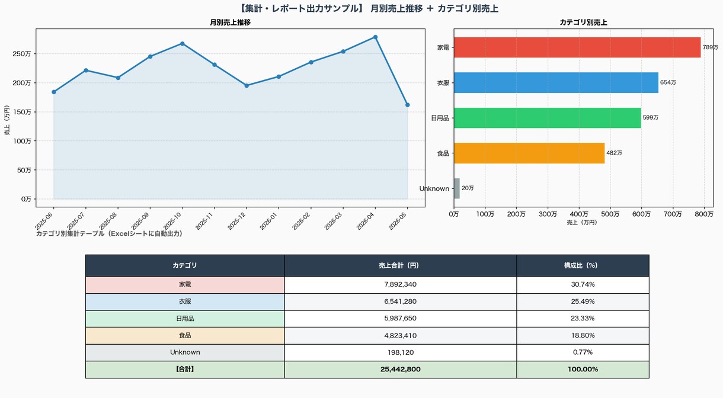The width and height of the screenshot is (723, 398).
Task: Click the green 日用品 bar
Action: coord(548,118)
